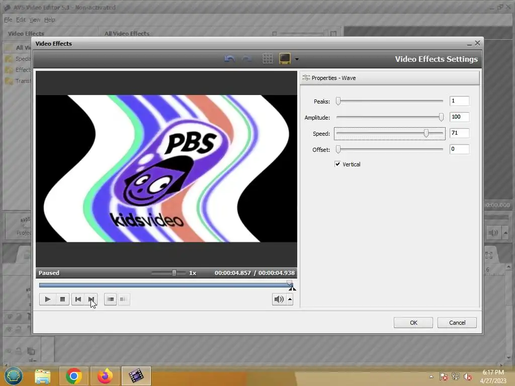Click fullscreen icon in main window behind
Viewport: 515px width, 386px height.
[488, 255]
